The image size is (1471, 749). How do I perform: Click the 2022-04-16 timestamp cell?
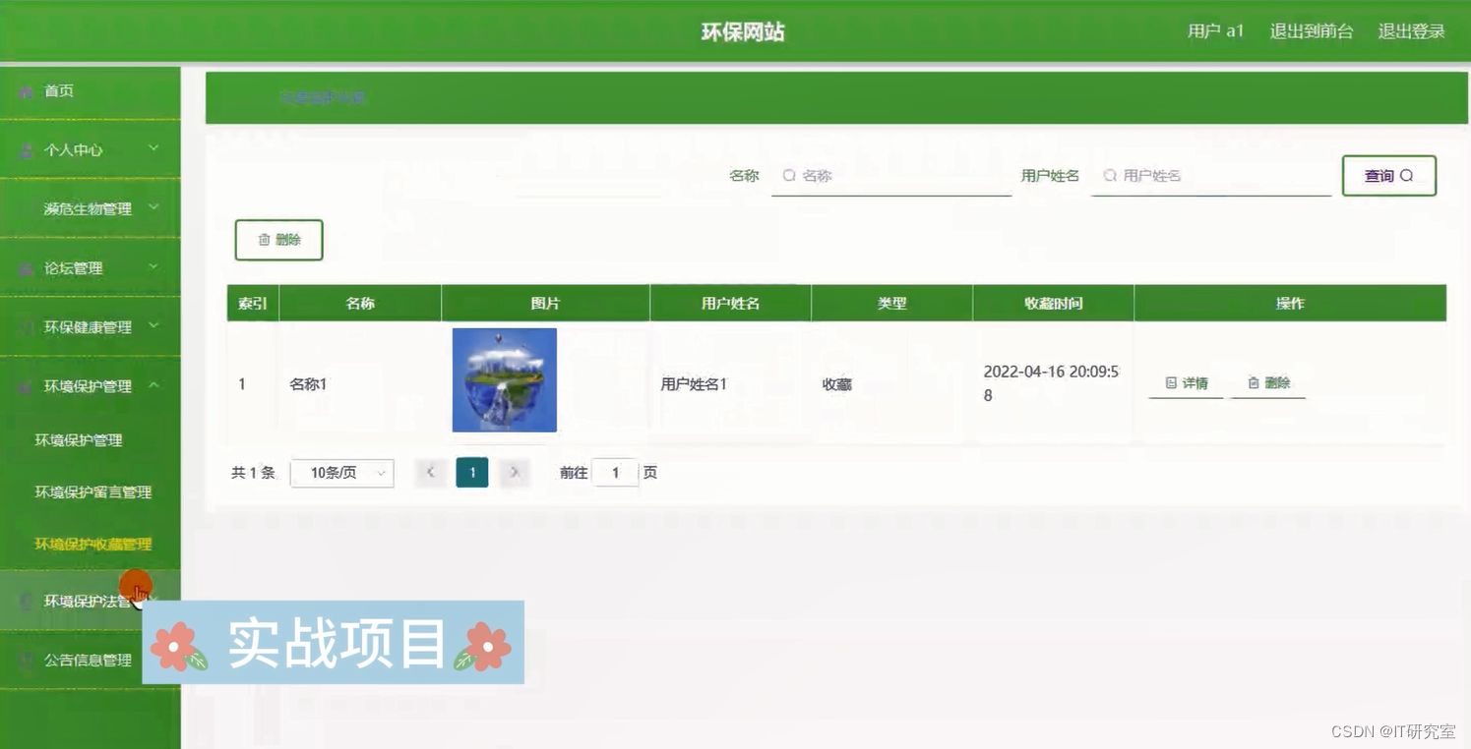tap(1052, 383)
